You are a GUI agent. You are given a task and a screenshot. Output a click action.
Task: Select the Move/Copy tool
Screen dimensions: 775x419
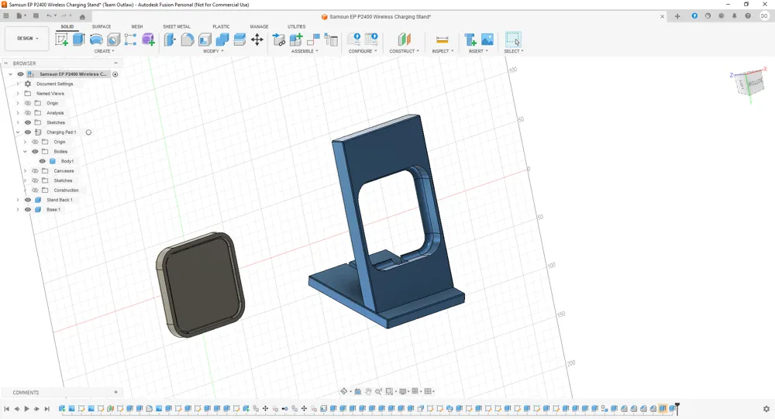257,39
